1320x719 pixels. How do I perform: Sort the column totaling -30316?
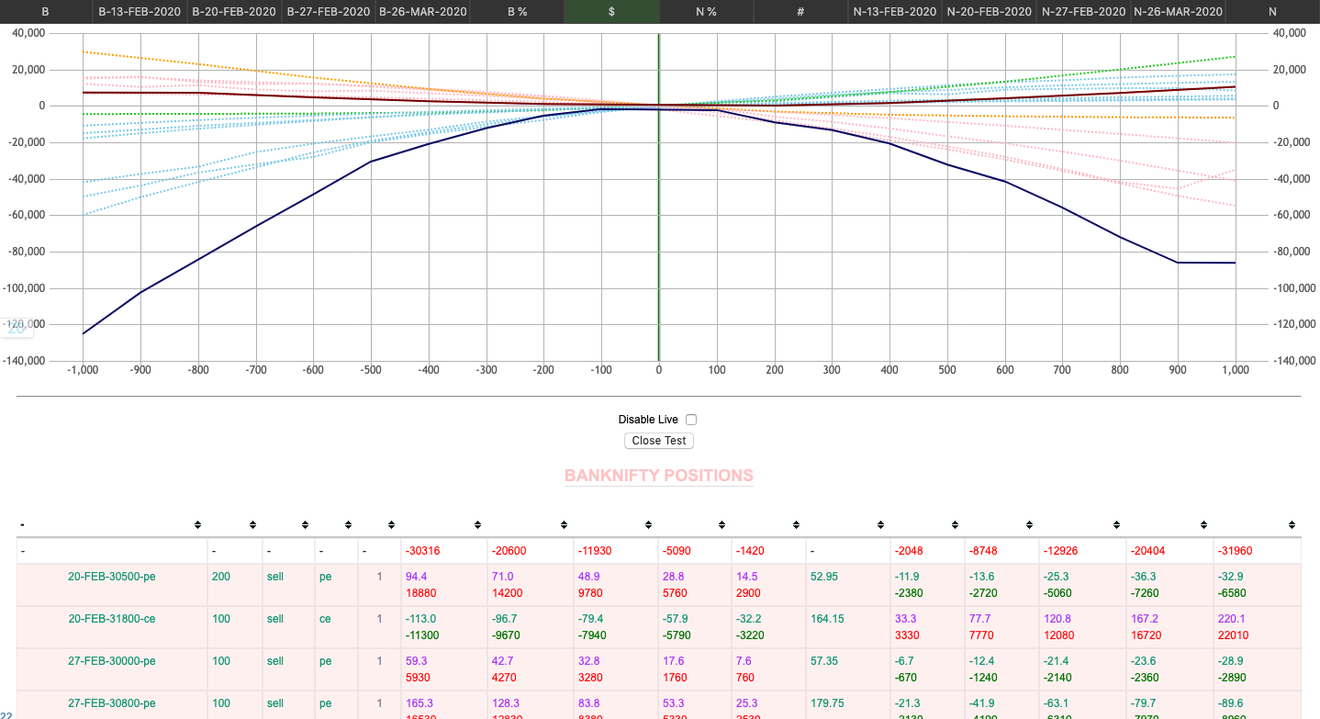(x=477, y=525)
